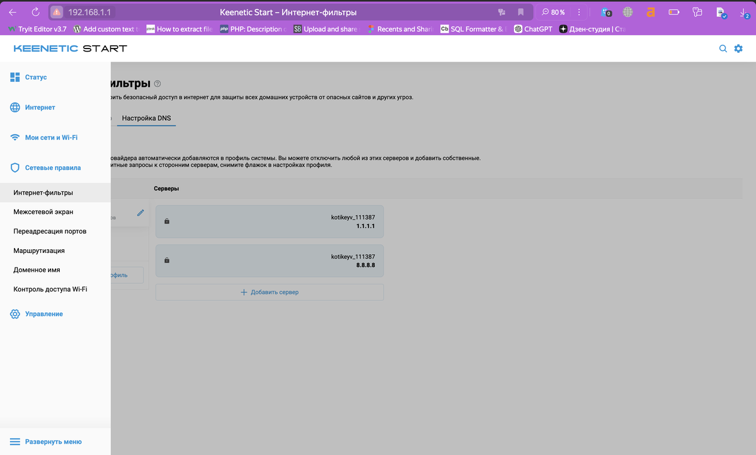756x455 pixels.
Task: Open the Add custom text bookmark
Action: click(x=105, y=29)
